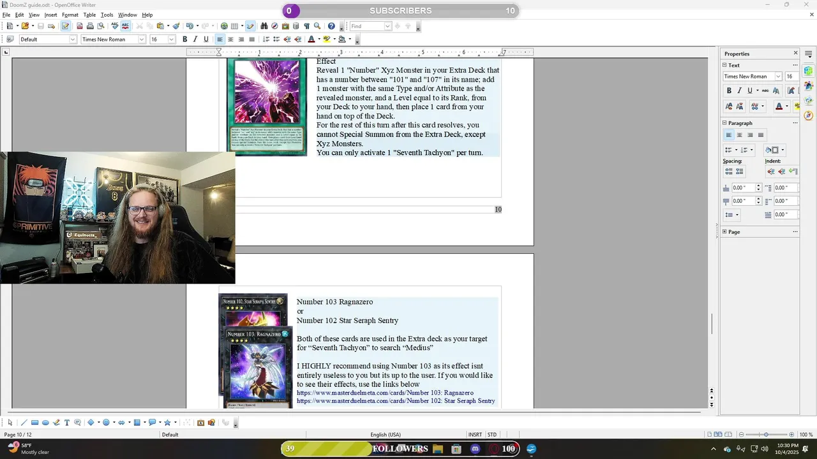Open paragraph style Default dropdown
The image size is (817, 459).
[73, 40]
